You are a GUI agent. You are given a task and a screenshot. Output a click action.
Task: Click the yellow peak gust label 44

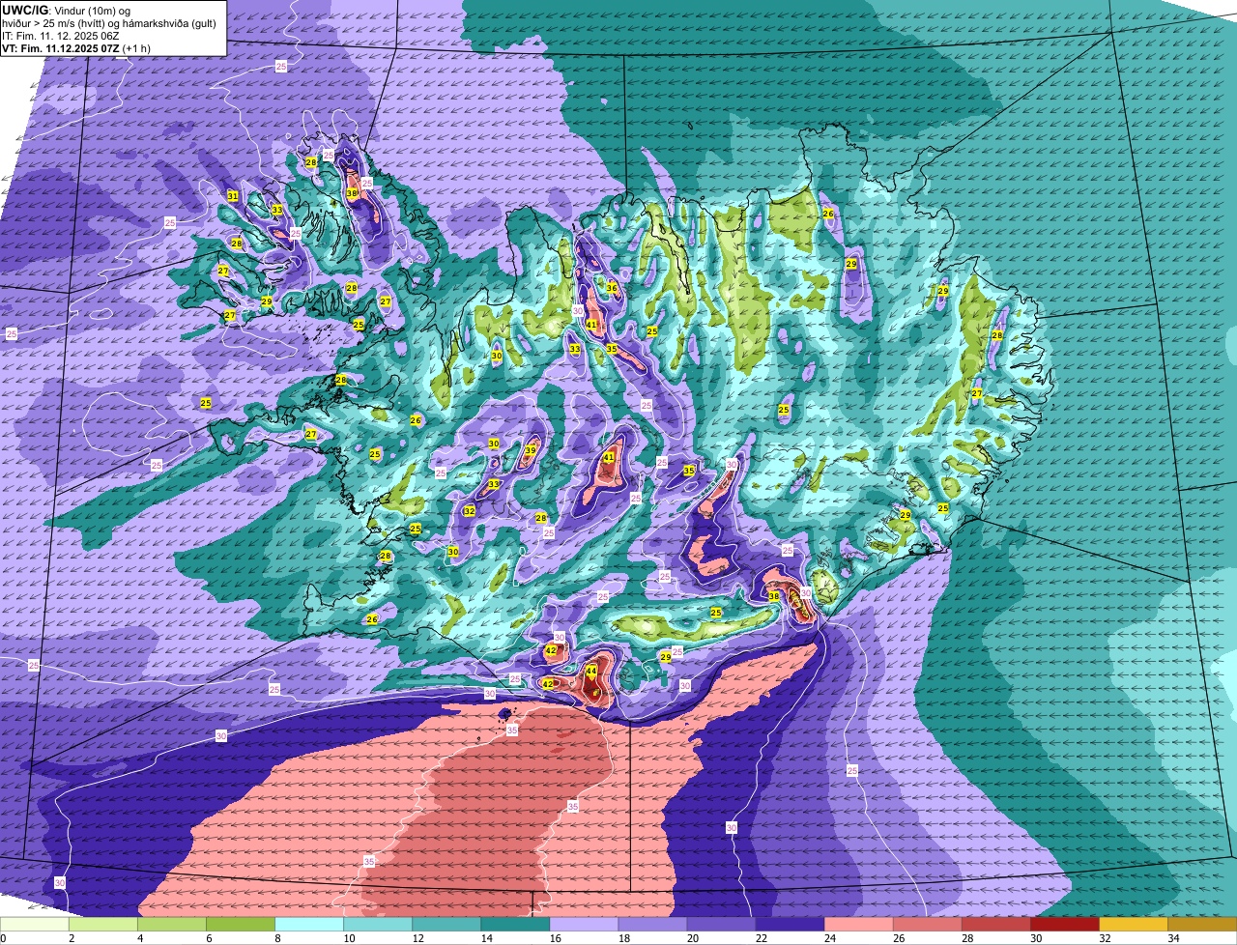click(x=590, y=670)
